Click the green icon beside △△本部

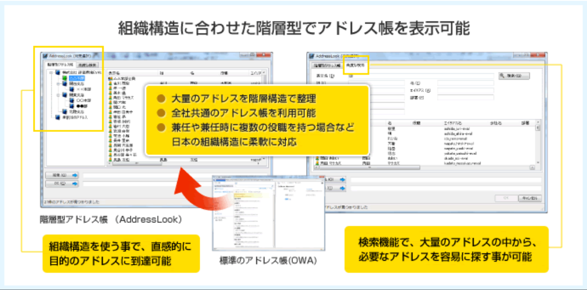click(x=65, y=78)
